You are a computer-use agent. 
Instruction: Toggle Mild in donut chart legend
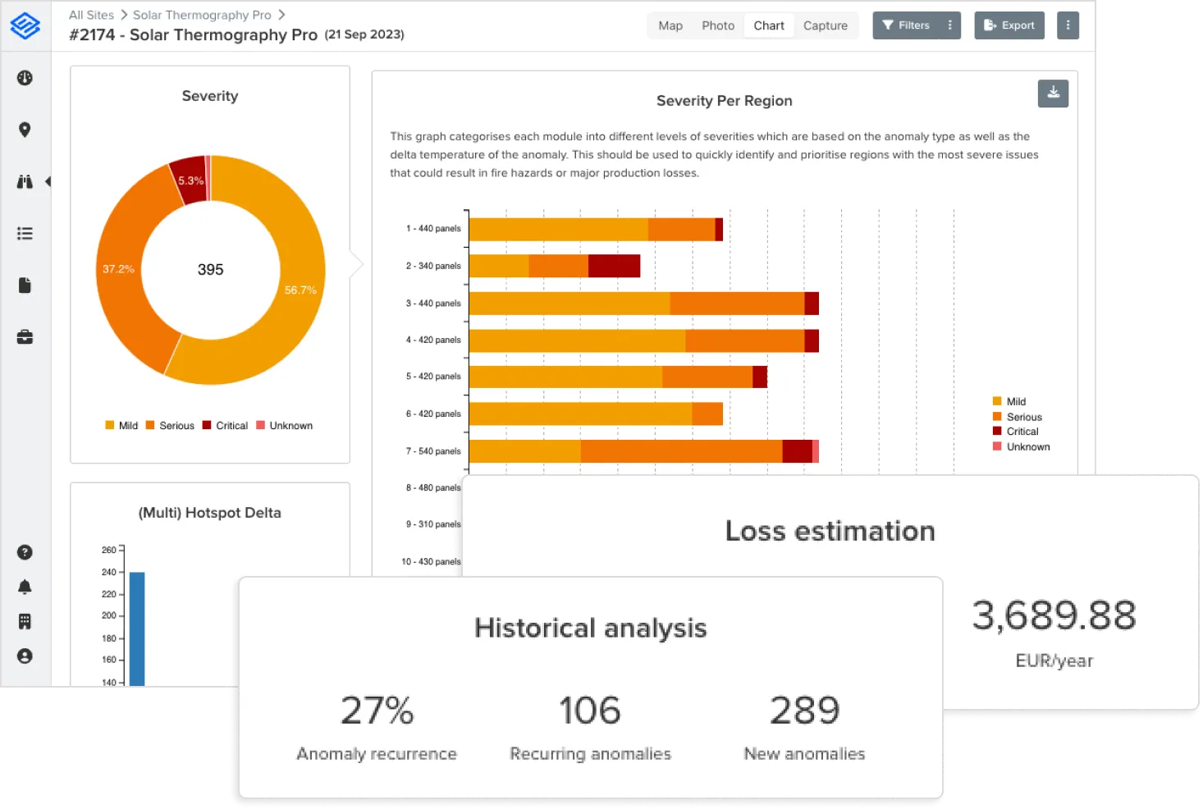coord(121,426)
